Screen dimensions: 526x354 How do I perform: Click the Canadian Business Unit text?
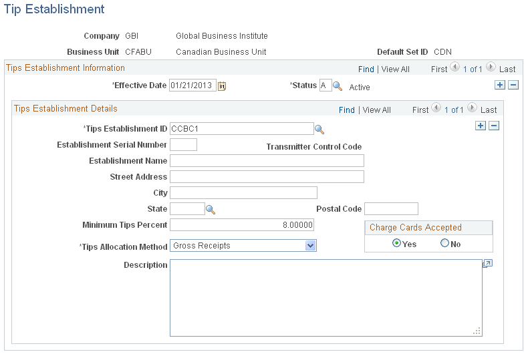pos(221,52)
